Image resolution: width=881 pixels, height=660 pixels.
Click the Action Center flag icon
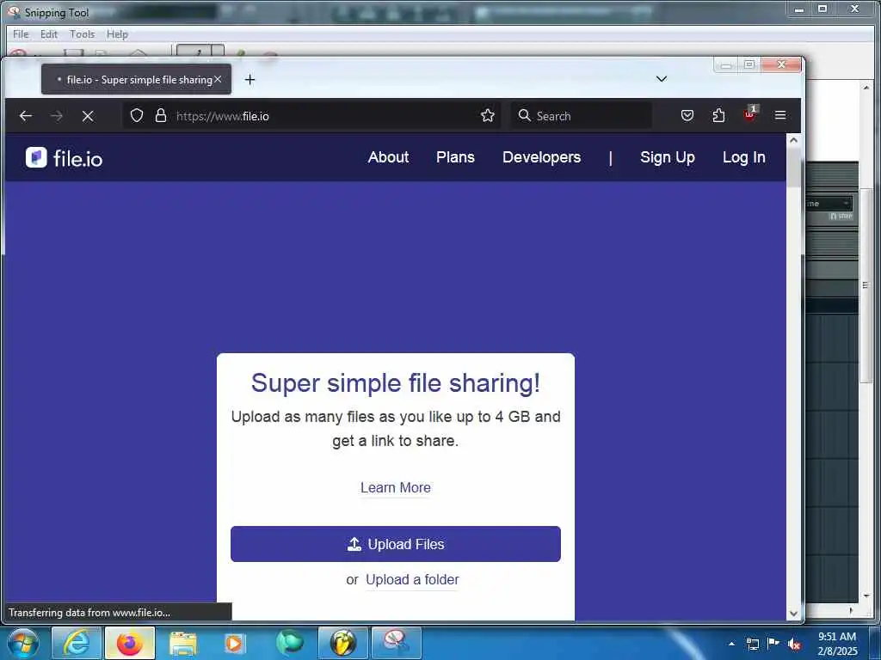click(x=773, y=644)
